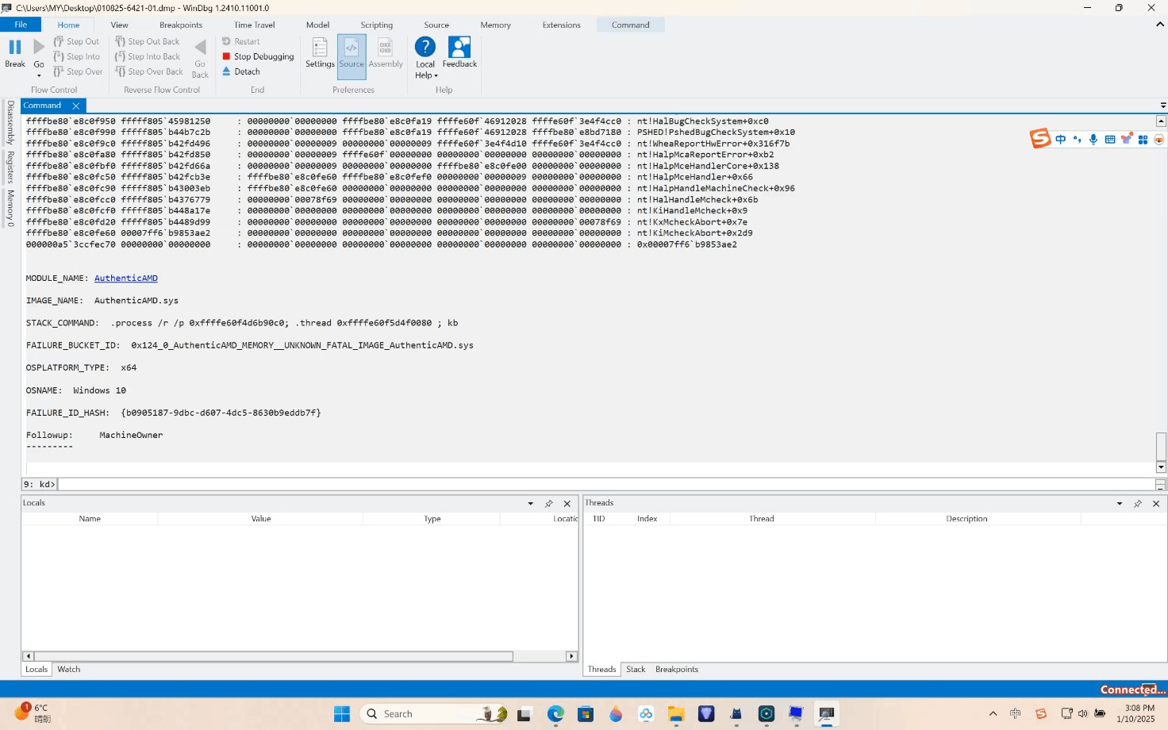Open the Settings icon in Preferences
The image size is (1168, 730).
point(320,48)
